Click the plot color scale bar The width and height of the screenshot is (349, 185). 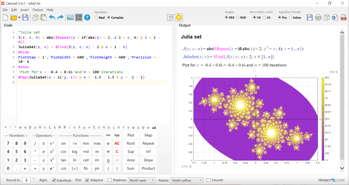click(x=323, y=119)
